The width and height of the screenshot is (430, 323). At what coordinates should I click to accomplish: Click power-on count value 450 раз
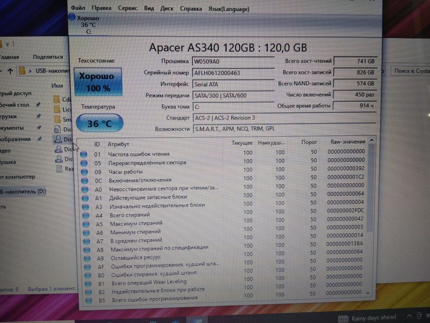pos(355,95)
